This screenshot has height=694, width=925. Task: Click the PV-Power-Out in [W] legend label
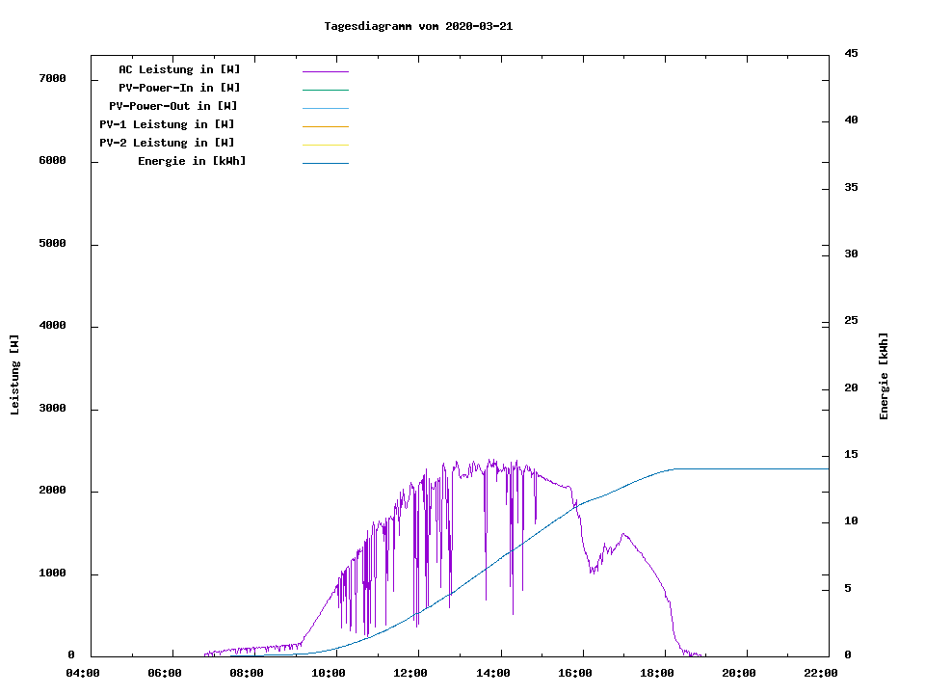(172, 106)
